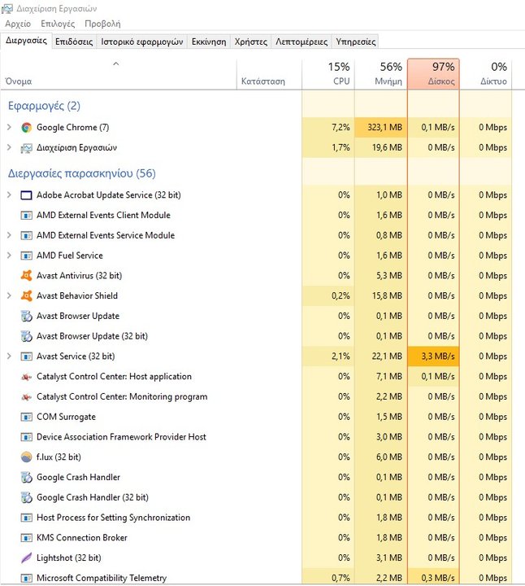This screenshot has width=525, height=586.
Task: Expand Adobe Acrobat Update Service entry
Action: (9, 195)
